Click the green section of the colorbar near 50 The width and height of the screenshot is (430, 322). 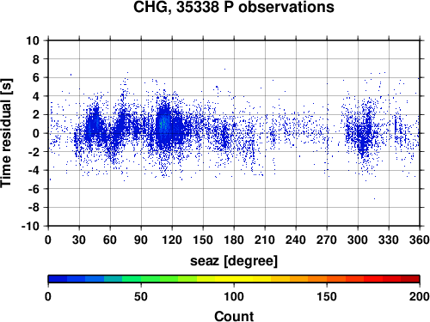[141, 279]
